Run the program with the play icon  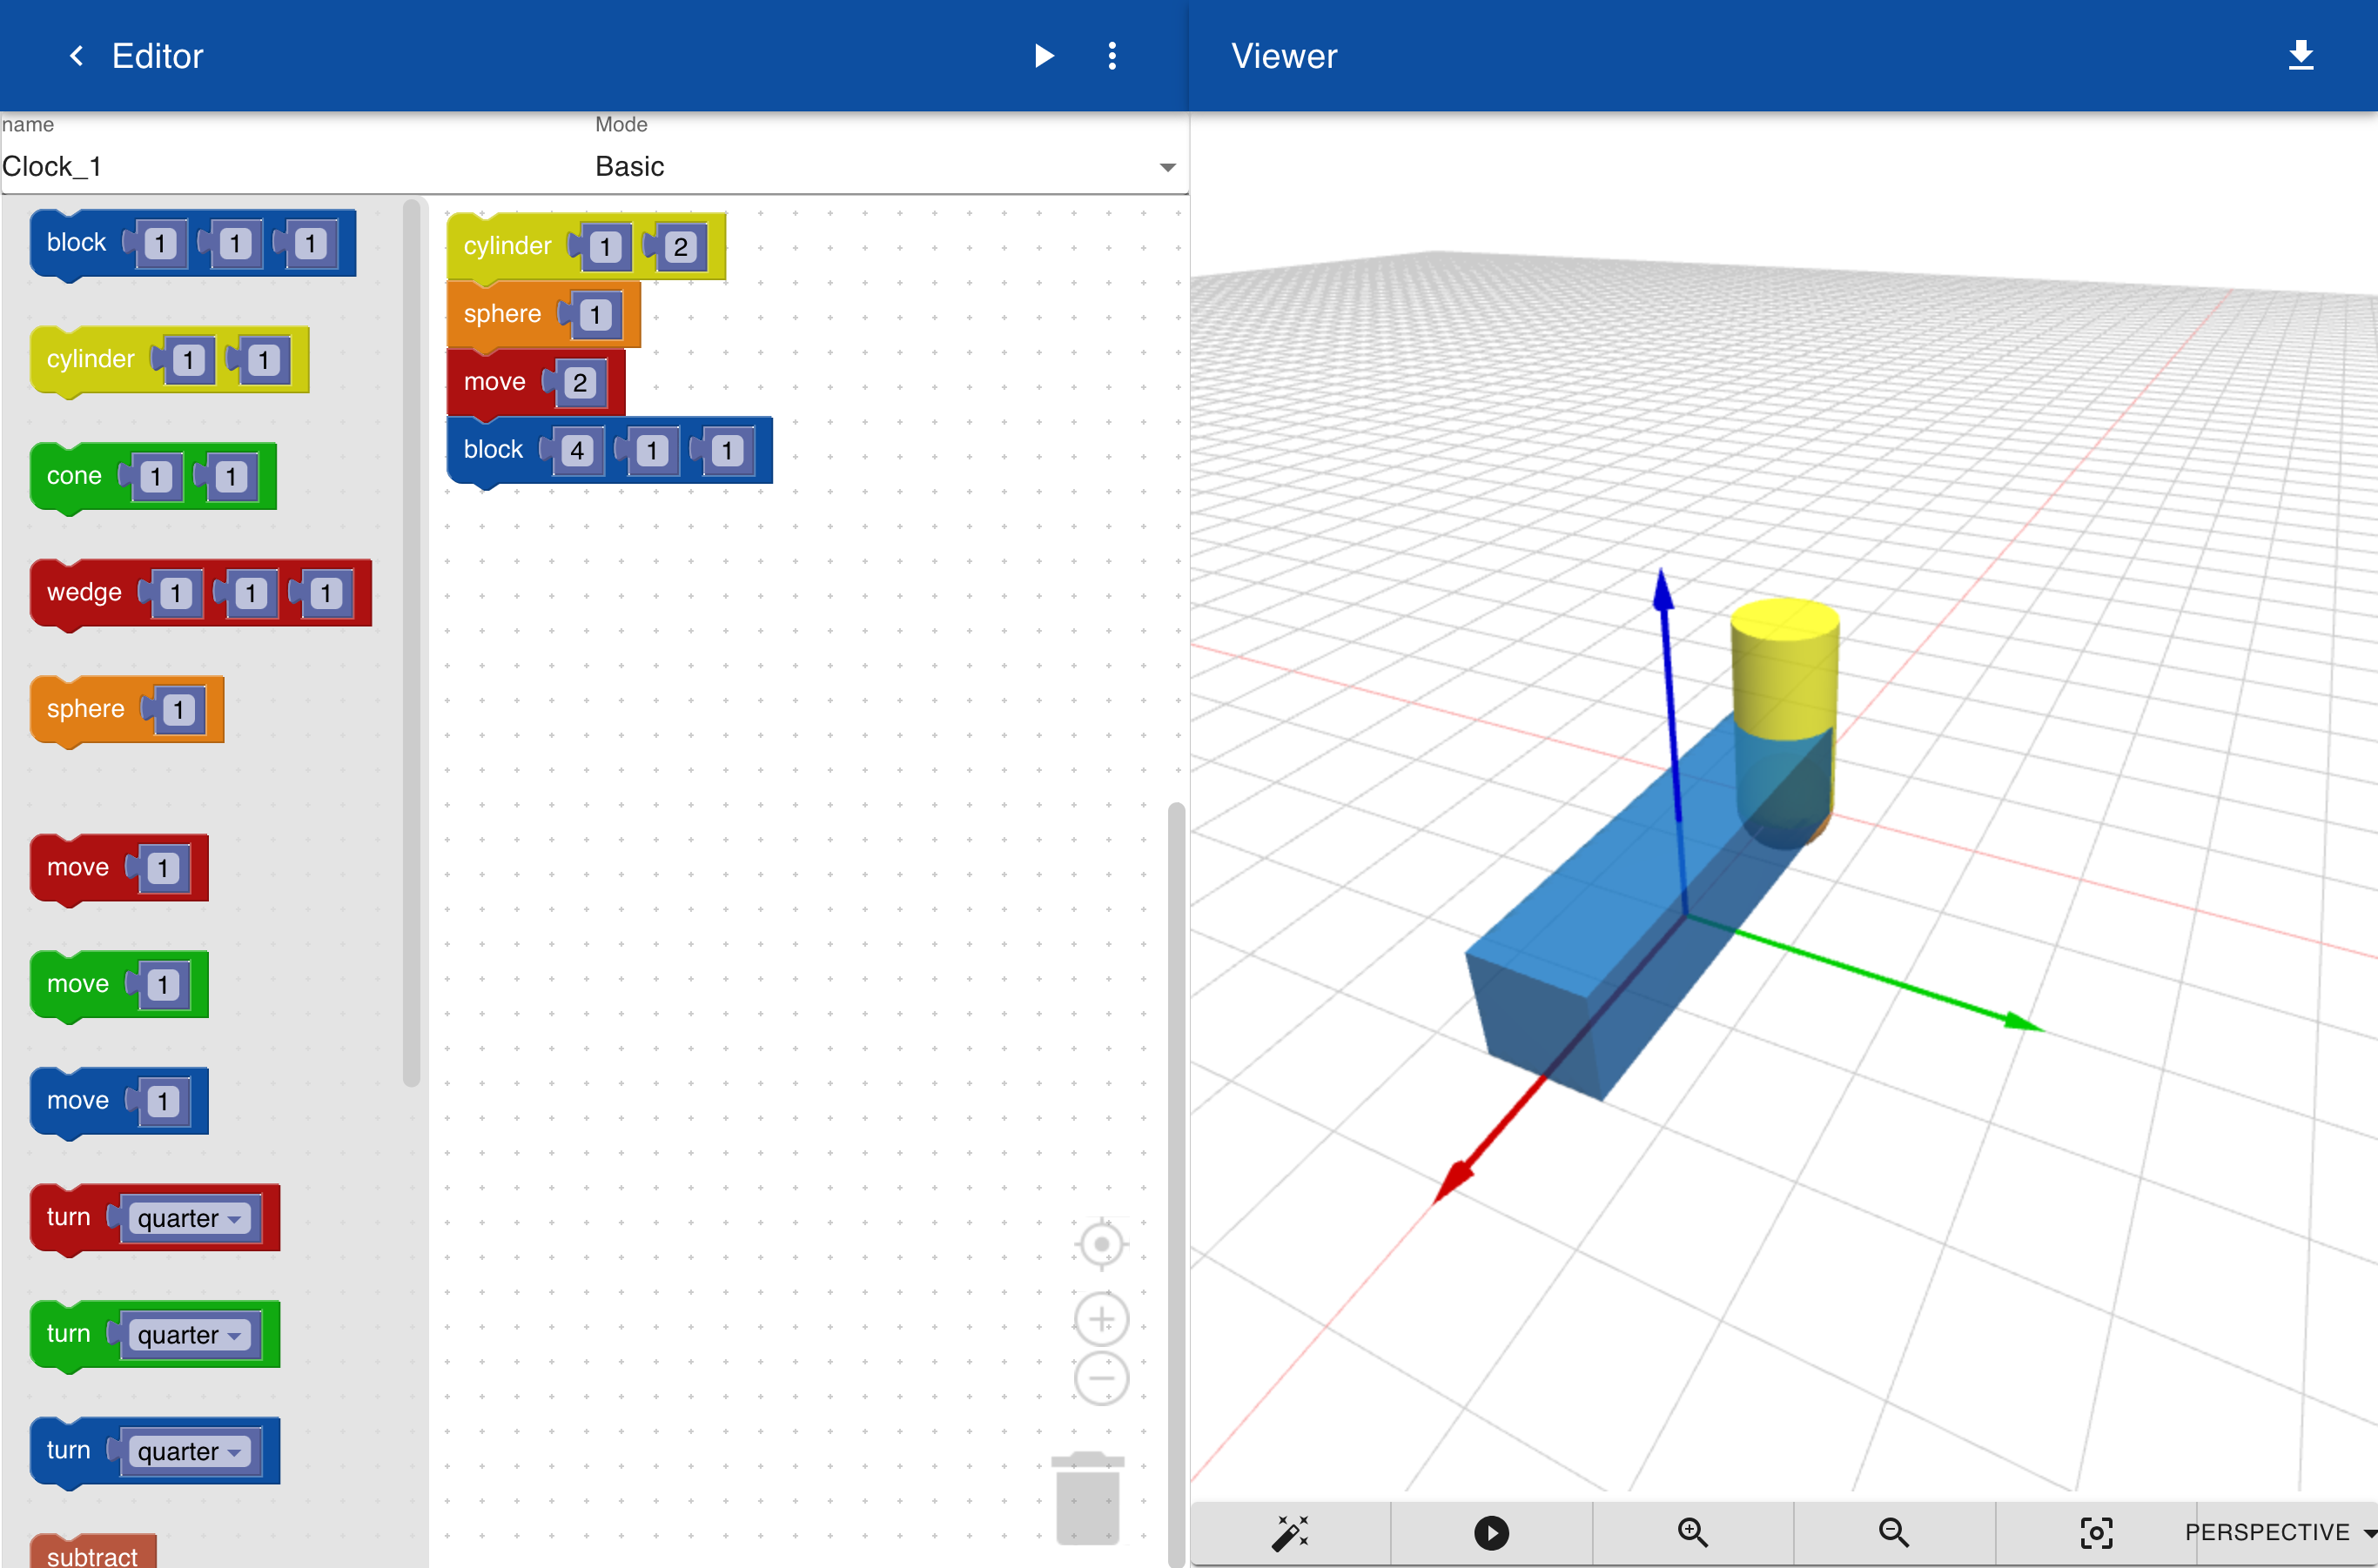1044,56
